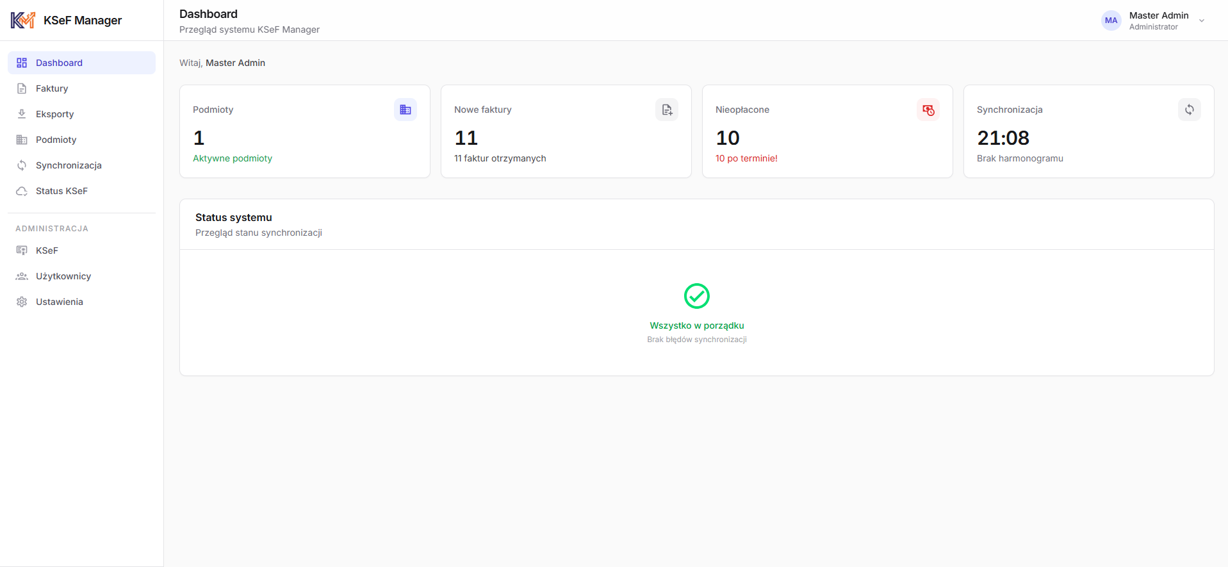1228x567 pixels.
Task: Click the 21:08 sync time value
Action: [1003, 138]
